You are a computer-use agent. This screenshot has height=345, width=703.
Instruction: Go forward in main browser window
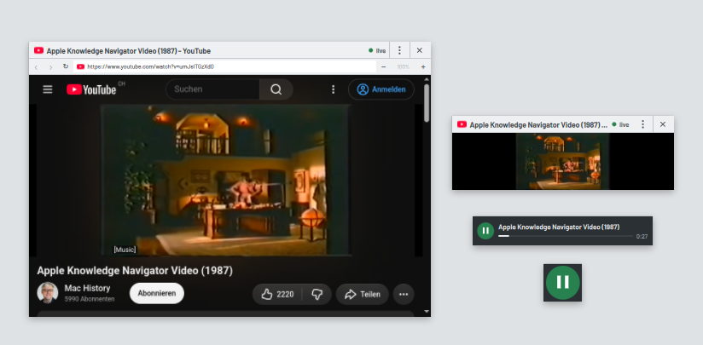(50, 67)
